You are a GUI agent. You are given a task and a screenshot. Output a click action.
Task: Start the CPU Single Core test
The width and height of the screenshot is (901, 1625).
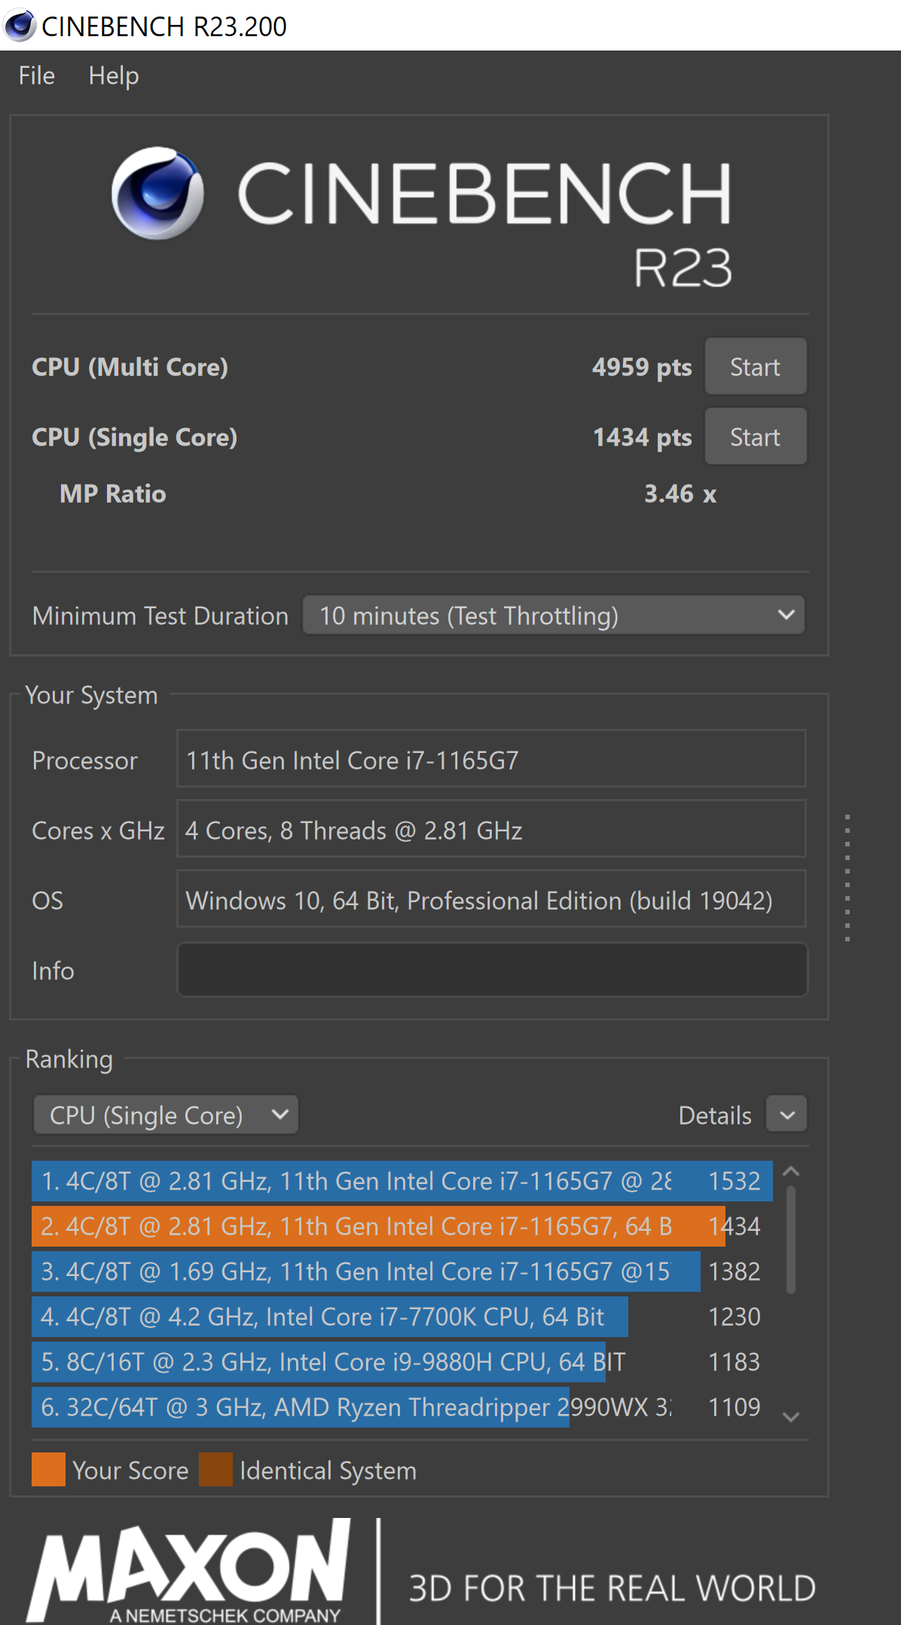click(756, 436)
